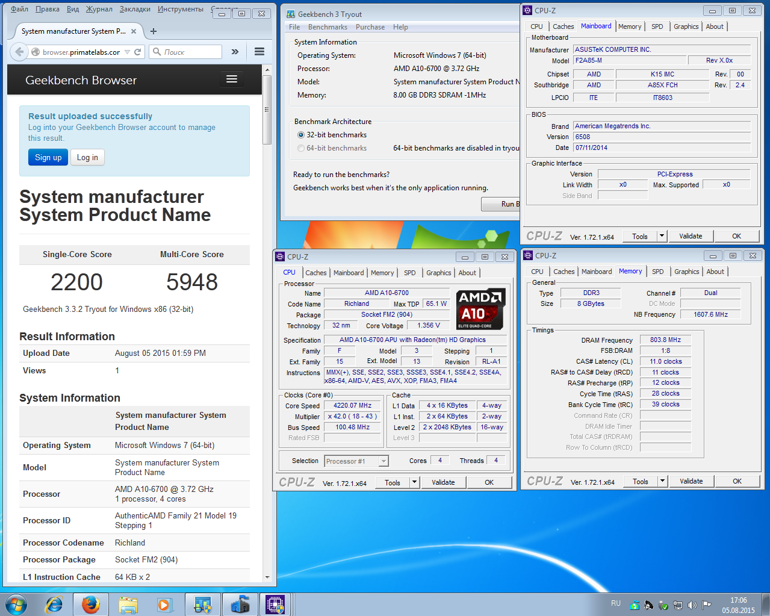The height and width of the screenshot is (616, 770).
Task: Open Файл menu in Firefox
Action: coord(19,9)
